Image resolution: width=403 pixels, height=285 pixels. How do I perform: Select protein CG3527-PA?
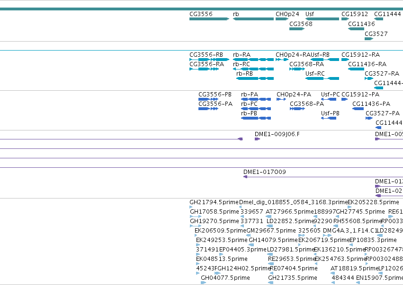(369, 118)
